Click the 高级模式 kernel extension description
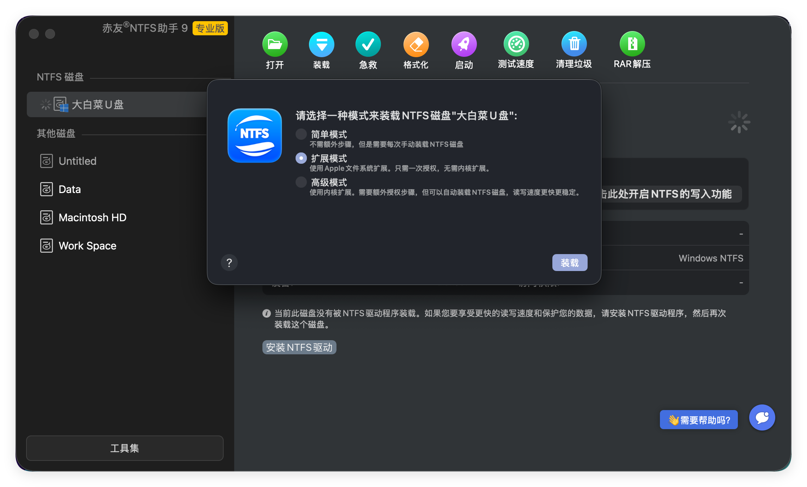 coord(445,192)
